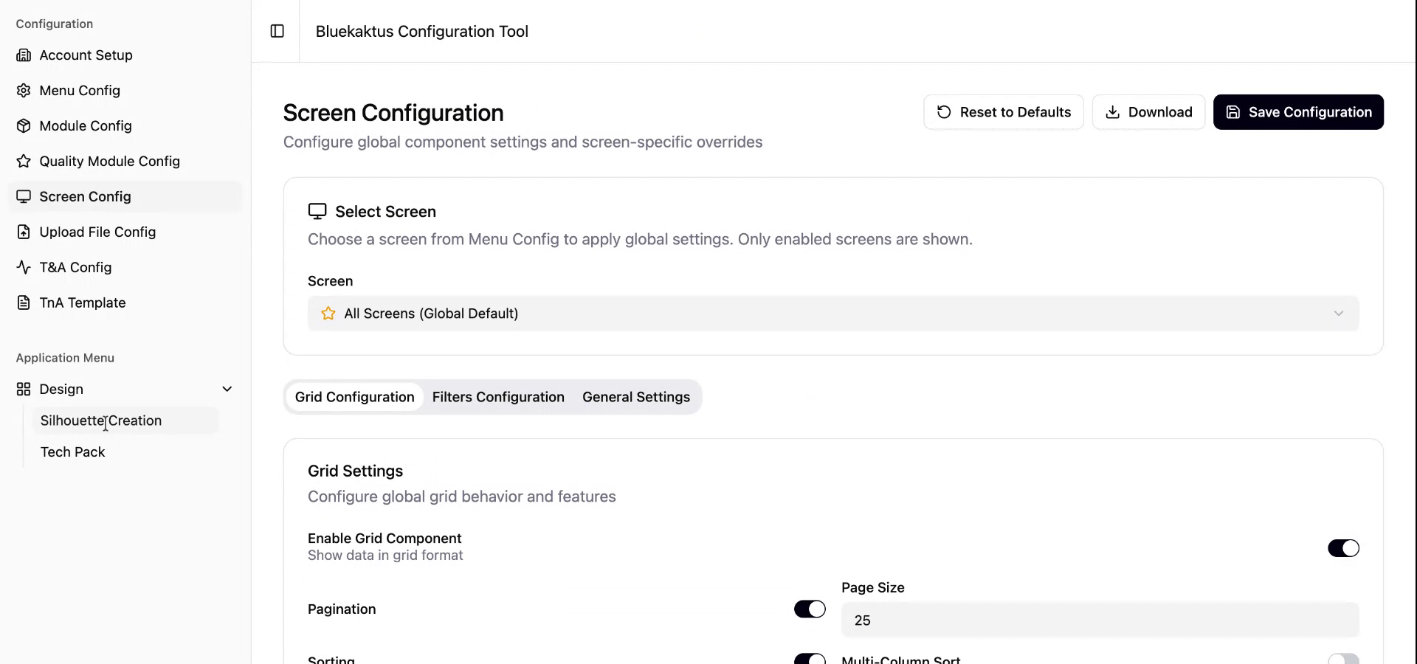The width and height of the screenshot is (1417, 664).
Task: Click the Account Setup building icon
Action: coord(24,55)
